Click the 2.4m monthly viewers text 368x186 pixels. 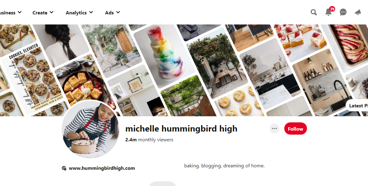(149, 140)
